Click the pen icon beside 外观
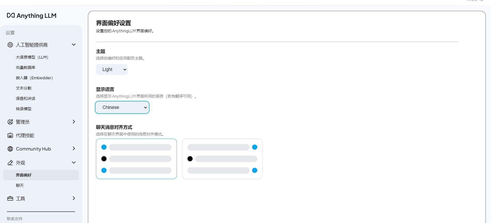Screen dimensions: 491x223 pos(10,163)
